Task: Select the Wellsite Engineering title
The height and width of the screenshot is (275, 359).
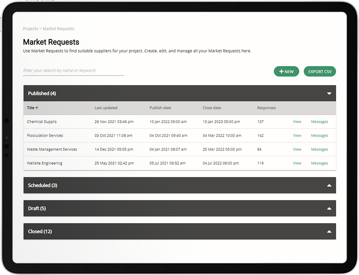Action: click(x=45, y=163)
